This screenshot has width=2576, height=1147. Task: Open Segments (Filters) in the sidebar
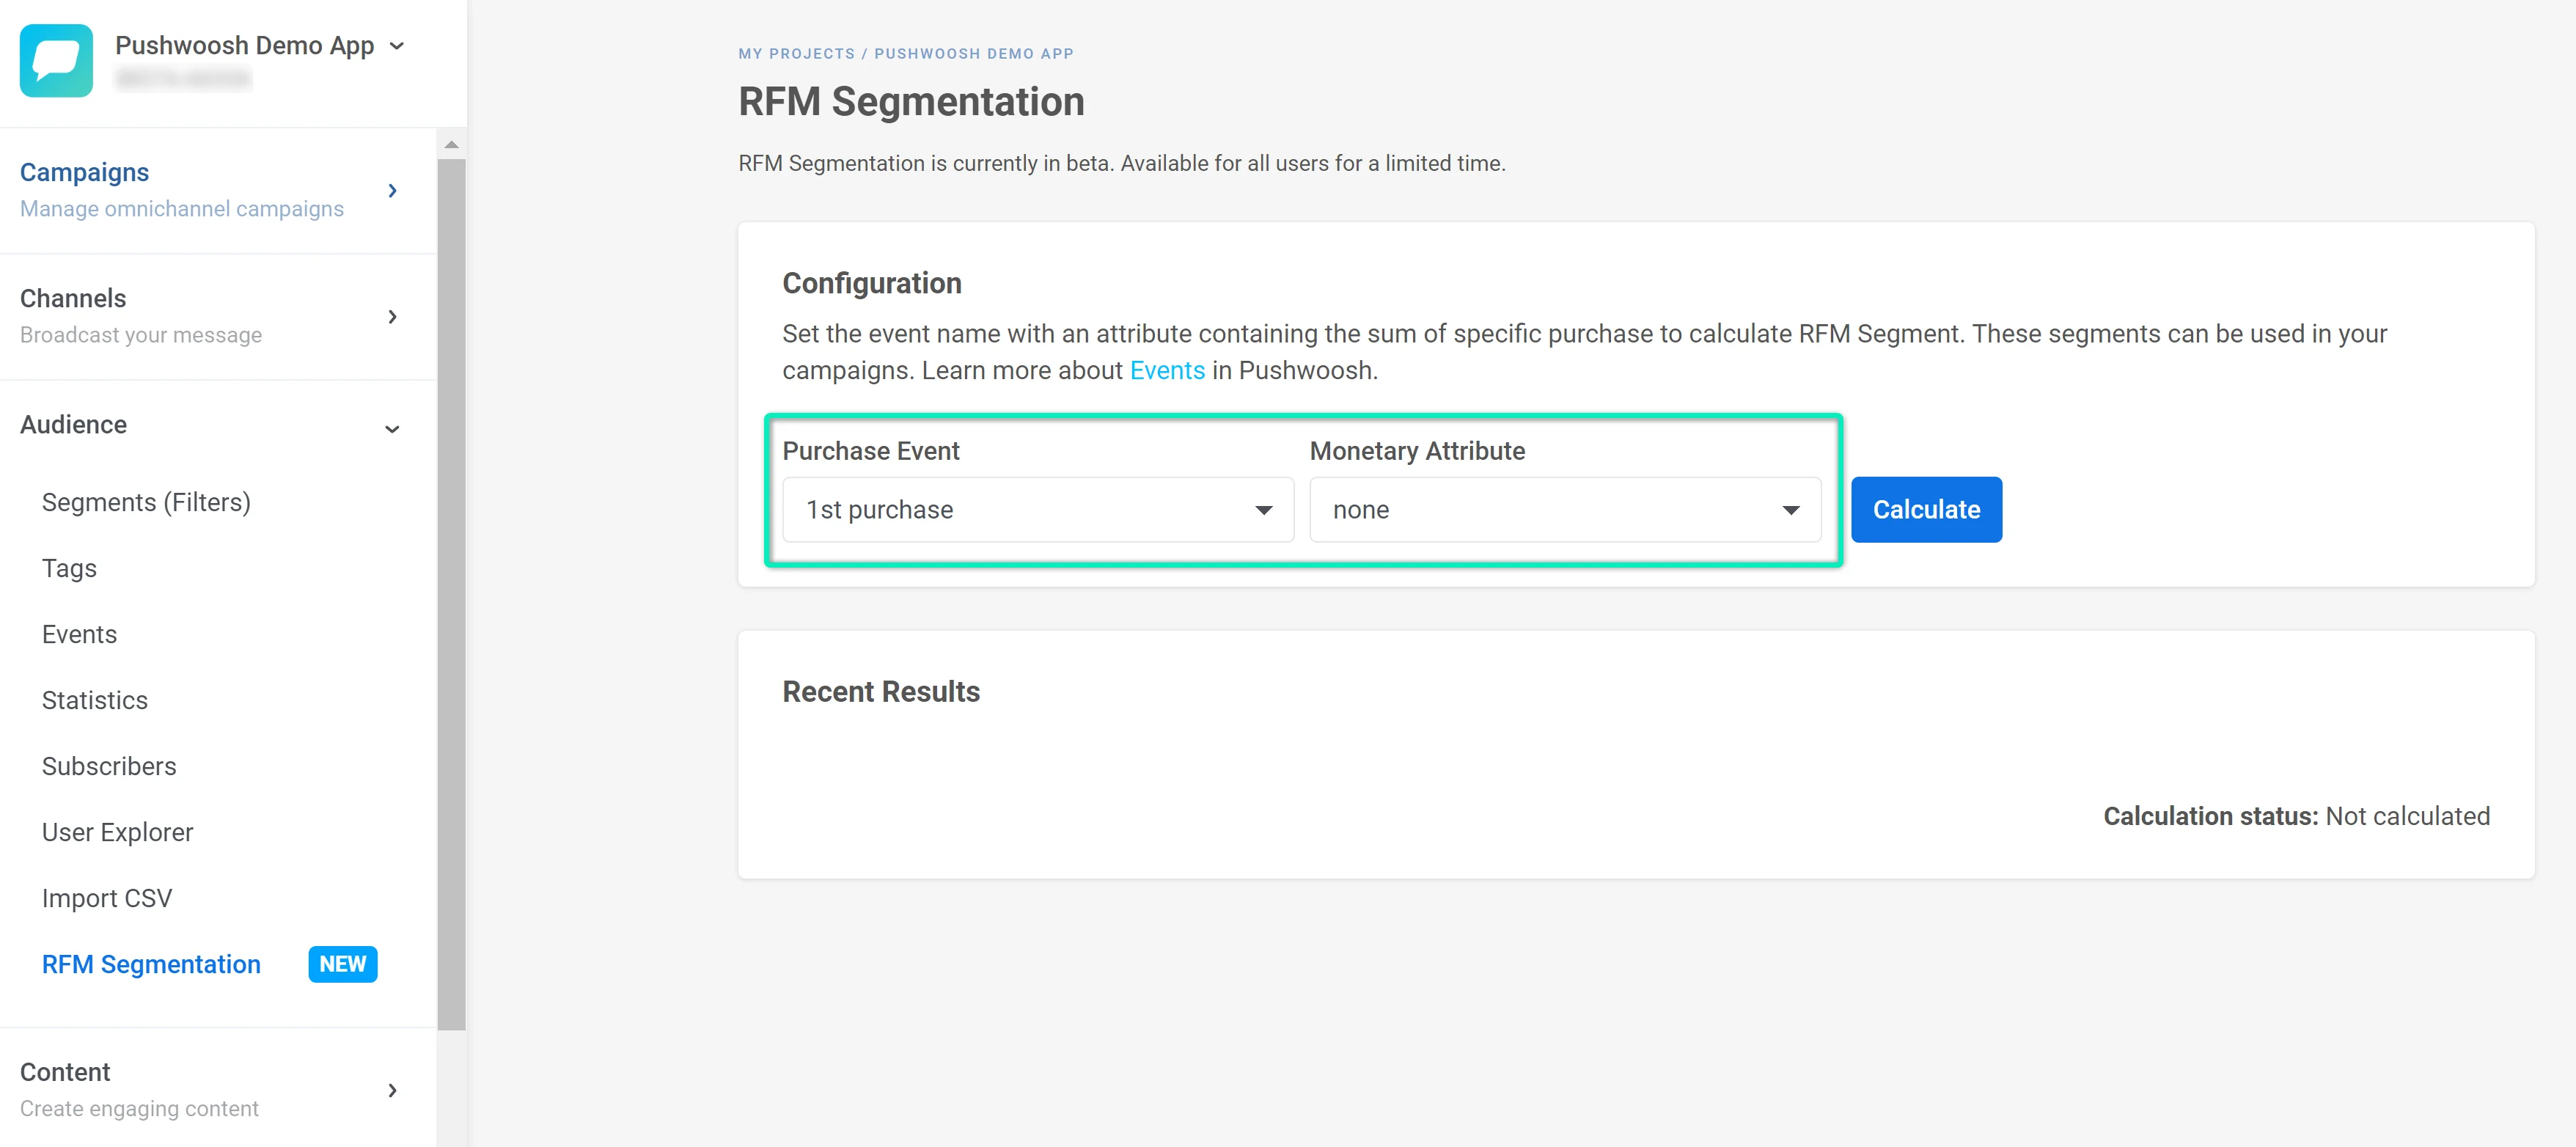tap(146, 502)
